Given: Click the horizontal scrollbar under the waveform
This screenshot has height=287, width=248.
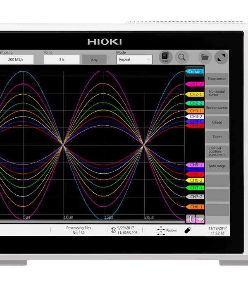Looking at the screenshot, I should tap(92, 222).
